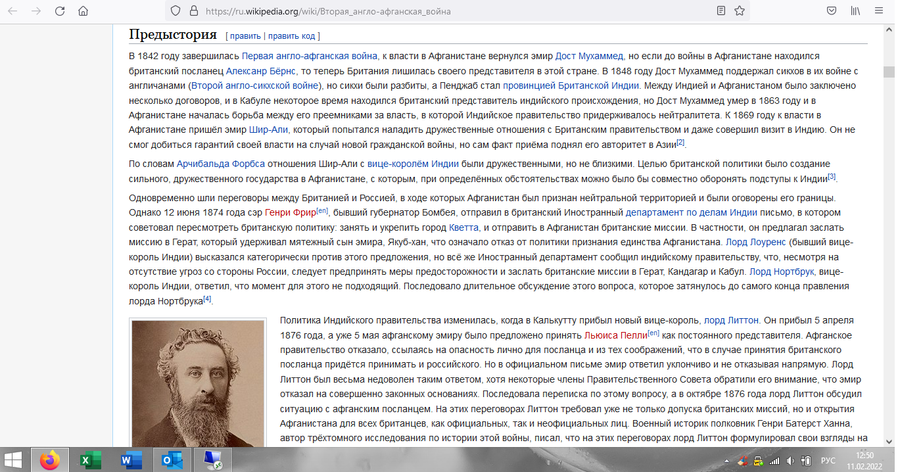This screenshot has height=472, width=898.
Task: Open remote desktop app in taskbar
Action: (x=213, y=460)
